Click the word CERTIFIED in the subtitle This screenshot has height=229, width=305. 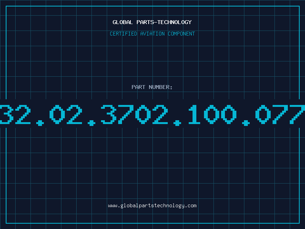point(124,34)
